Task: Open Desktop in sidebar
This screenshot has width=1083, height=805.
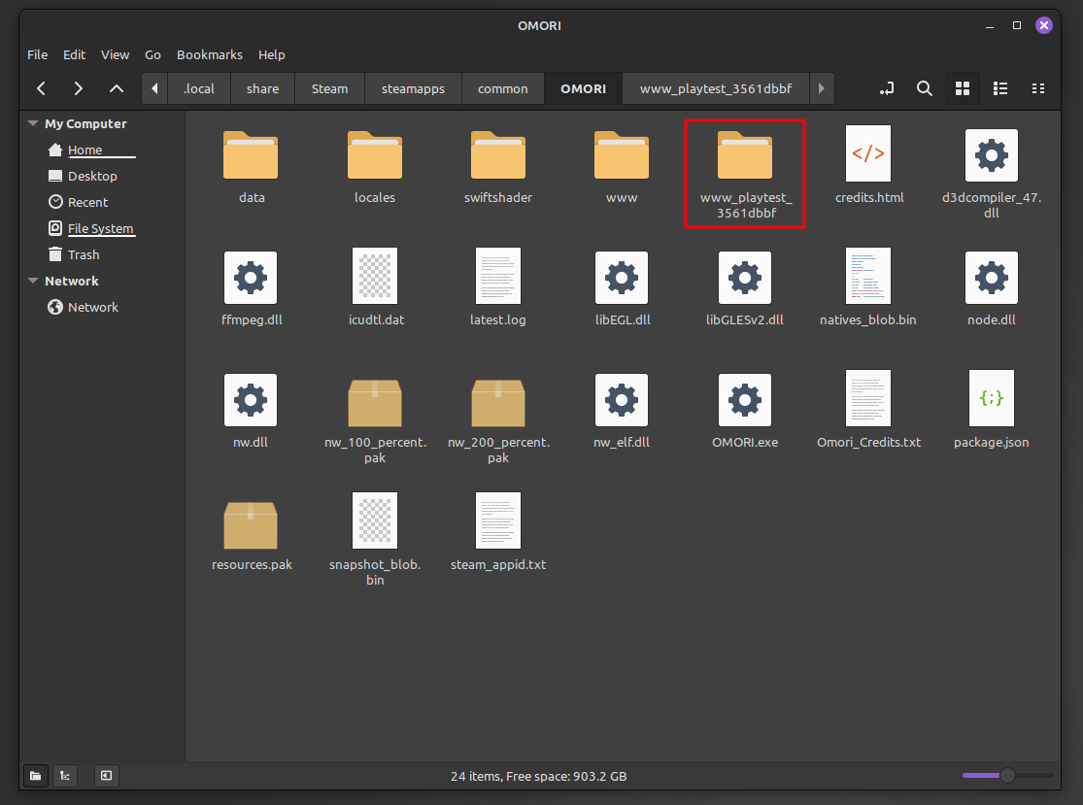Action: pos(92,176)
